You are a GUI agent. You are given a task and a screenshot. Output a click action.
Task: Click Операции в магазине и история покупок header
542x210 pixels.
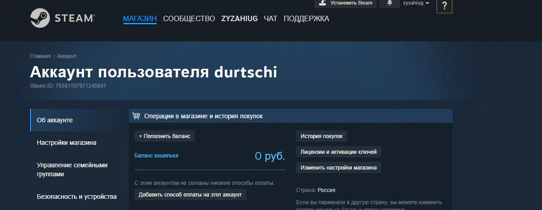pyautogui.click(x=291, y=116)
